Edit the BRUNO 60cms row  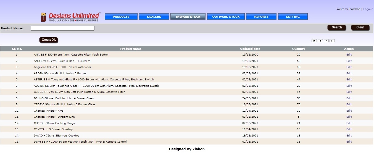coord(349,98)
